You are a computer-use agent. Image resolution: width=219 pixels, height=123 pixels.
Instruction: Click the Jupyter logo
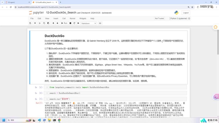click(36, 13)
